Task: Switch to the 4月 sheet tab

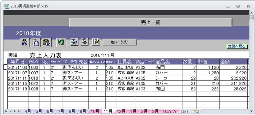Action: click(x=28, y=111)
